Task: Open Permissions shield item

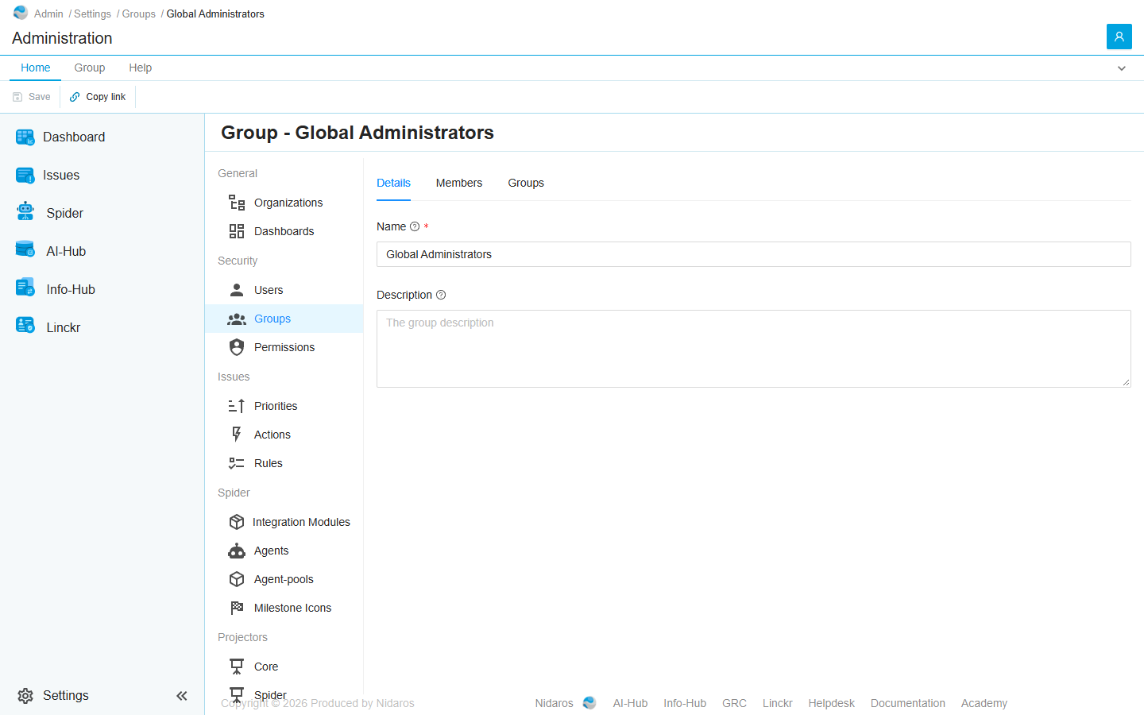Action: pos(284,347)
